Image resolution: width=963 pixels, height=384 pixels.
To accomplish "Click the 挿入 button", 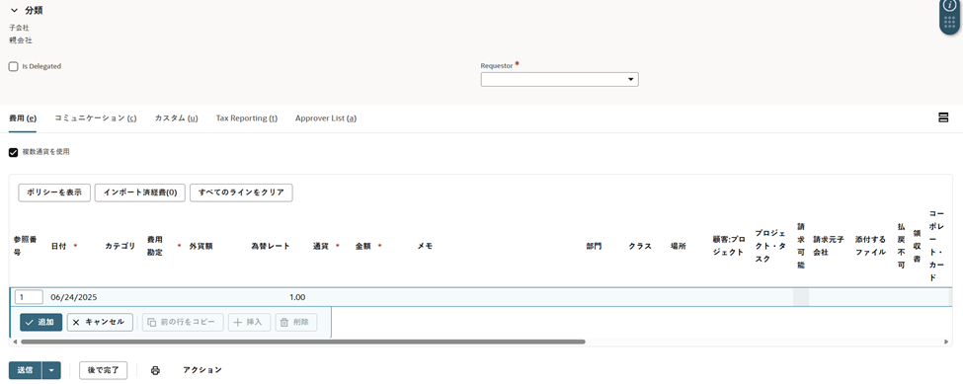I will click(249, 322).
